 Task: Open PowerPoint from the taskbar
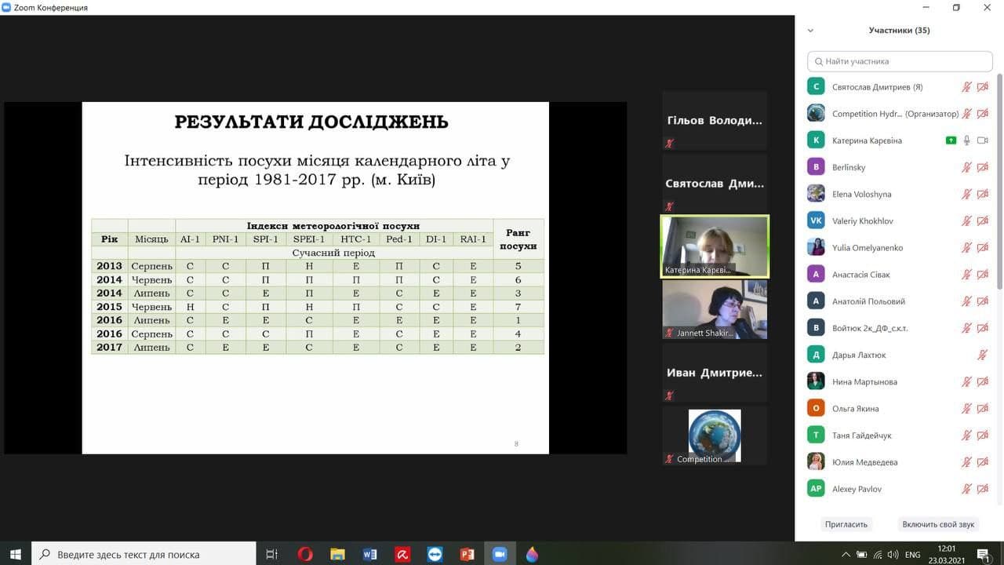[x=467, y=554]
